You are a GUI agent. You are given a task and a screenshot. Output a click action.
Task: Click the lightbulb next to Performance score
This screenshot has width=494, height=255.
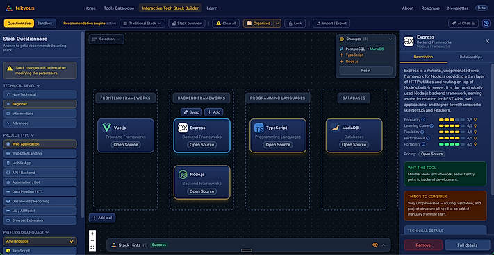tap(475, 138)
